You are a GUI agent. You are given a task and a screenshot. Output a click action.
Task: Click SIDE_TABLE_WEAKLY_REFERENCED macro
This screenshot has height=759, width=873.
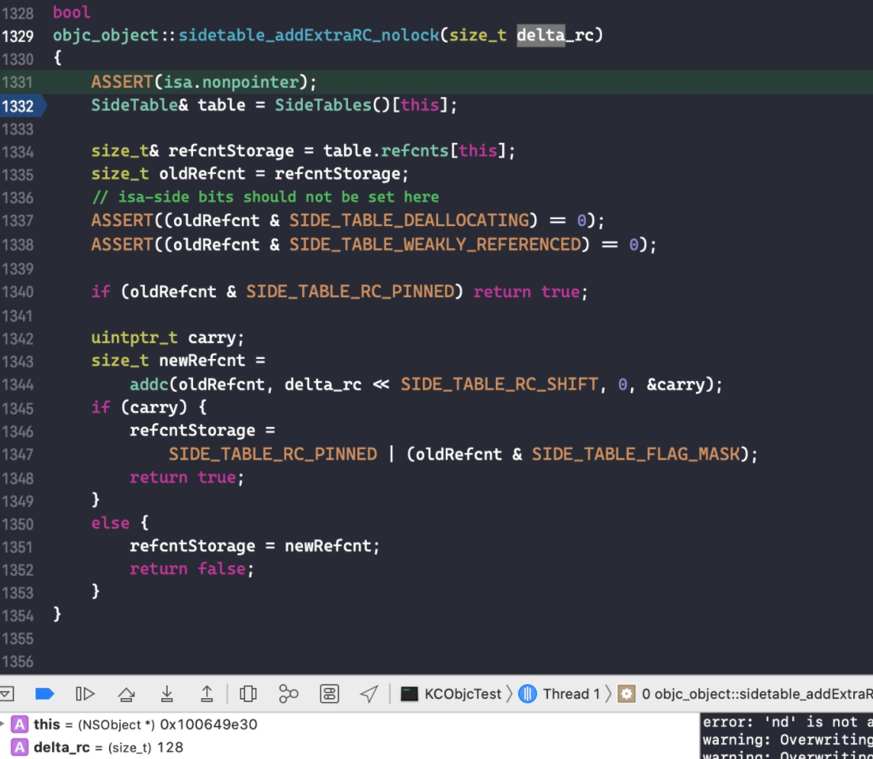(x=435, y=244)
